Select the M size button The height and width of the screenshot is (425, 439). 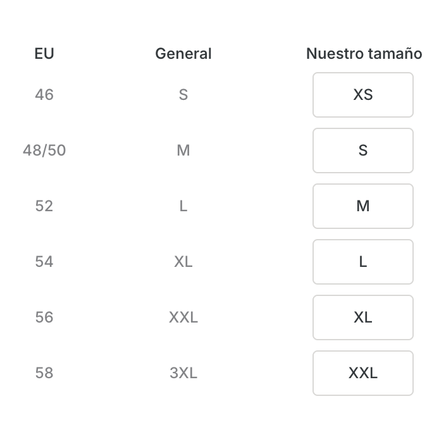tap(363, 206)
